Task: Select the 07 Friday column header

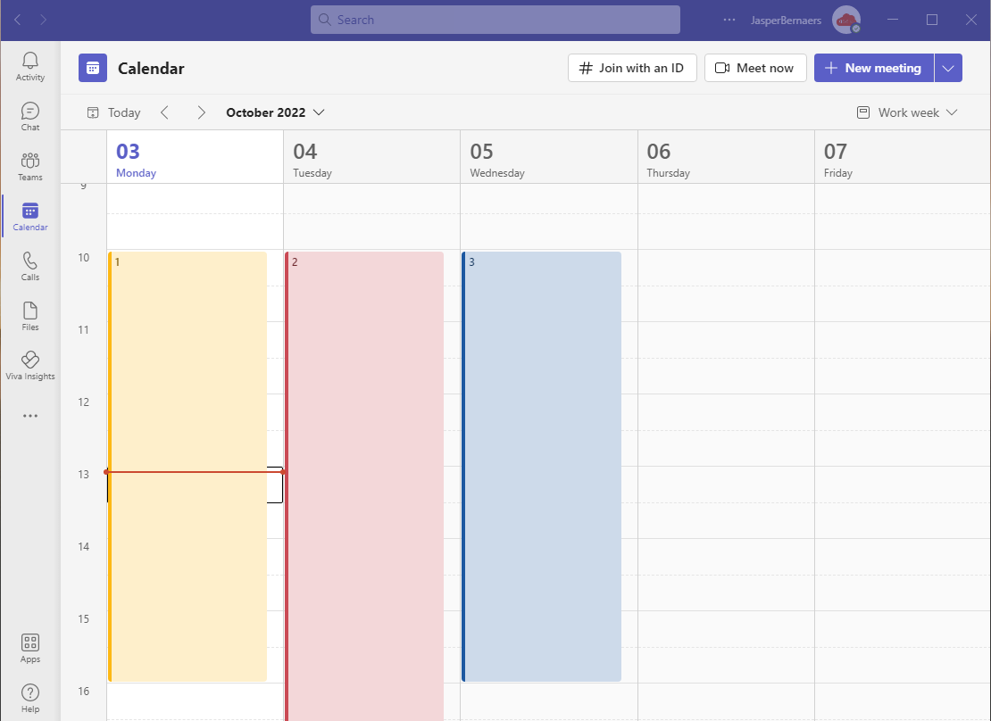Action: tap(903, 157)
